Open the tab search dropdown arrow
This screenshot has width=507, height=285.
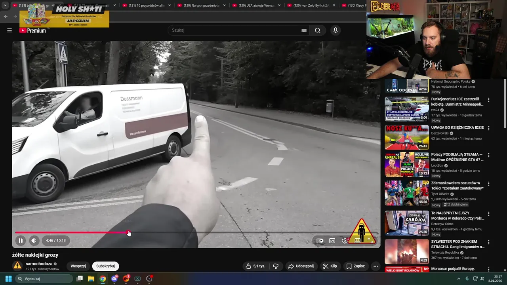point(5,6)
